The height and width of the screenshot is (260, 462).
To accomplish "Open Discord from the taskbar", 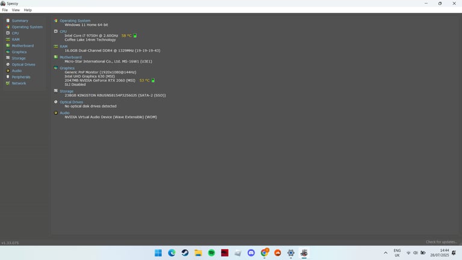I will (251, 253).
